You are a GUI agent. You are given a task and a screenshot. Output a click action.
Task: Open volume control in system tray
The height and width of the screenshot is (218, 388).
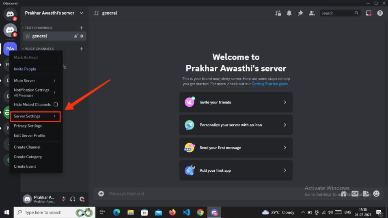[x=330, y=212]
